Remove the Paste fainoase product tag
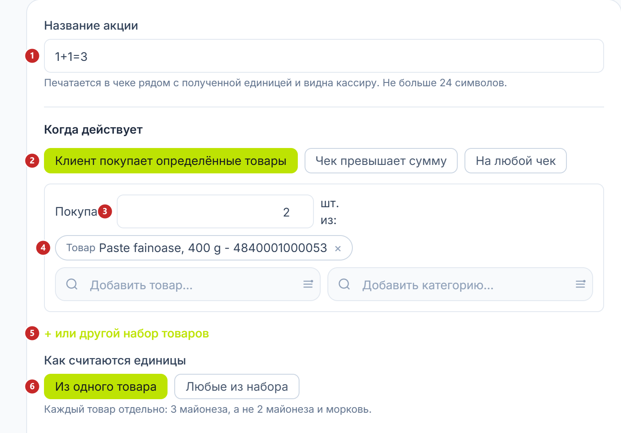The height and width of the screenshot is (433, 621). (x=338, y=249)
